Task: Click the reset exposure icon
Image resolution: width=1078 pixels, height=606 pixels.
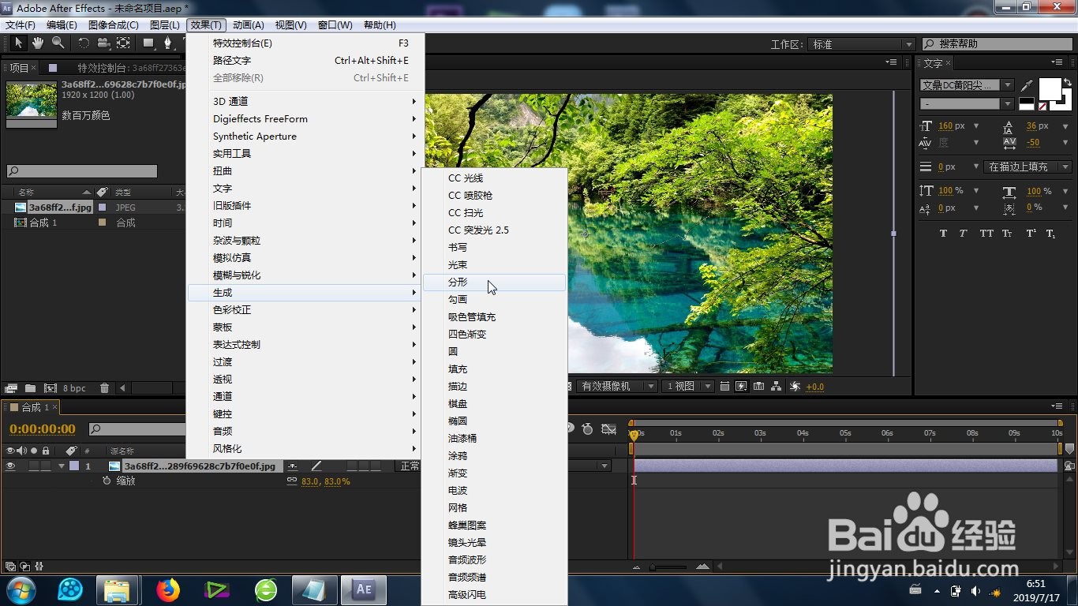Action: [x=795, y=387]
